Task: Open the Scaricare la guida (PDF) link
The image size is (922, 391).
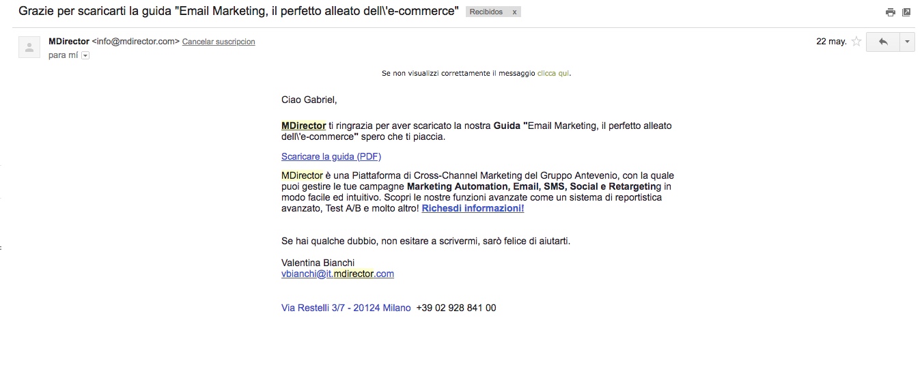Action: (331, 156)
